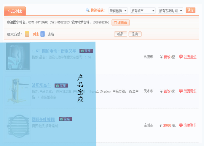This screenshot has width=204, height=146.
Task: Click the 在线申请 button
Action: click(x=120, y=23)
